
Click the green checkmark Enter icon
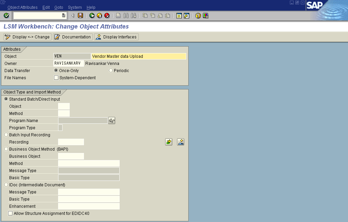point(6,16)
